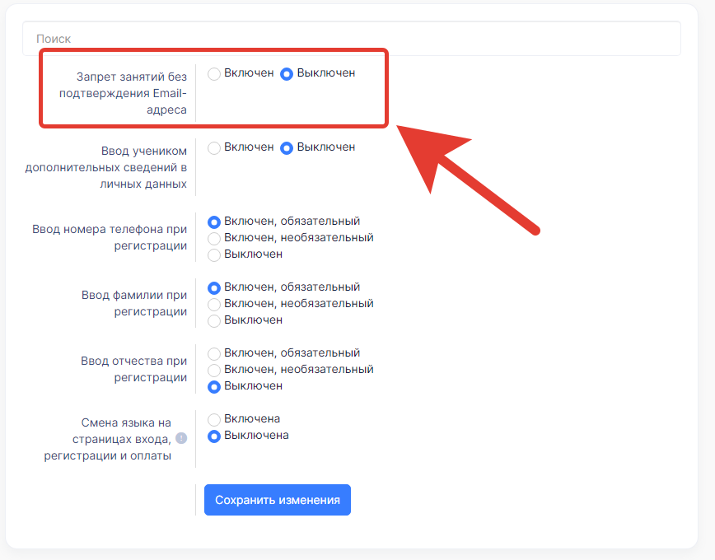Viewport: 715px width, 560px height.
Task: Click the Поиск search field
Action: 352,39
